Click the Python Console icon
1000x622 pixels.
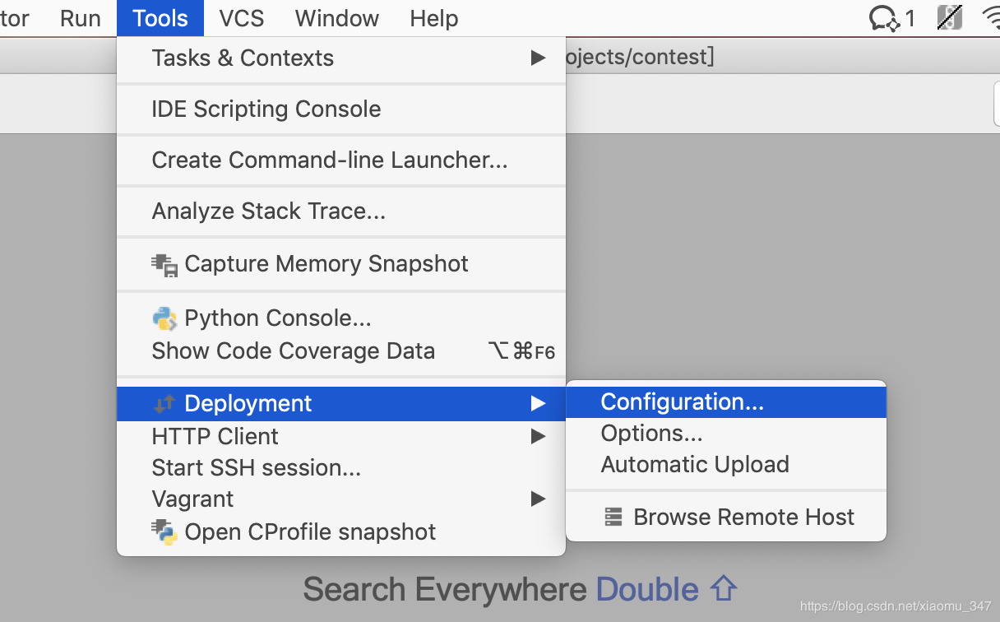[164, 318]
